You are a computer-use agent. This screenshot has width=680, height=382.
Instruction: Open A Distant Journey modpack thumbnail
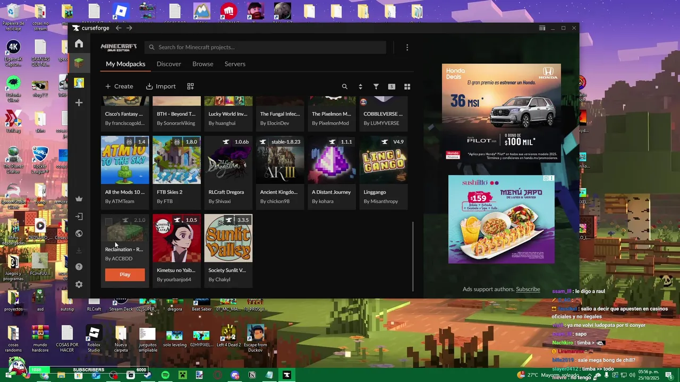point(331,160)
